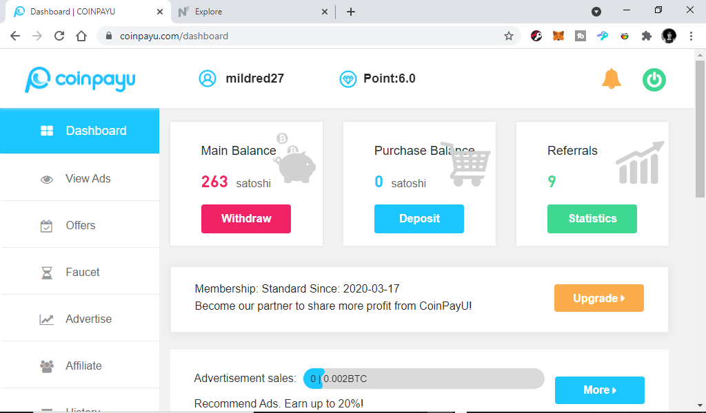Click the MetaMask fox extension icon
The height and width of the screenshot is (413, 706).
click(x=558, y=36)
